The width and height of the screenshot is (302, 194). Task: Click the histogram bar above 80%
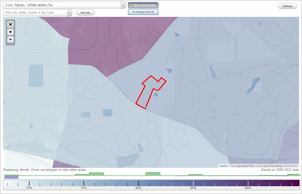point(153,174)
